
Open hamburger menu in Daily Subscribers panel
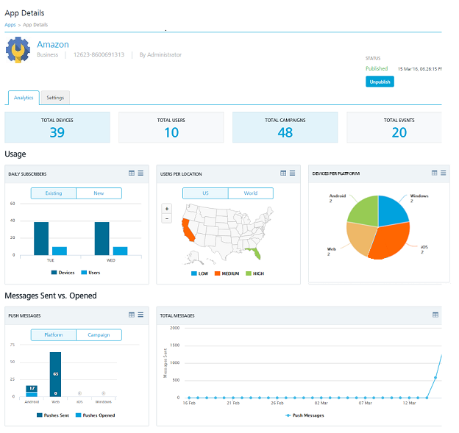coord(141,173)
